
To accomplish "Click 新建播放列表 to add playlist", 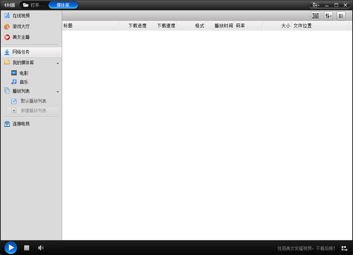I will click(x=33, y=110).
